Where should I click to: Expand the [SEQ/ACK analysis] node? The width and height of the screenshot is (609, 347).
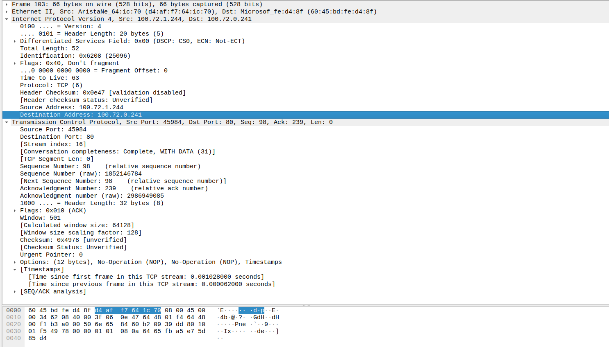click(15, 291)
